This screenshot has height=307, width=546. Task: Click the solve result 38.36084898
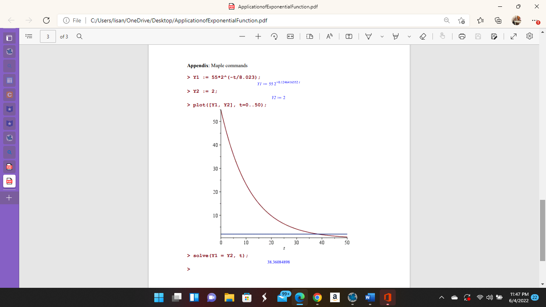tap(279, 262)
